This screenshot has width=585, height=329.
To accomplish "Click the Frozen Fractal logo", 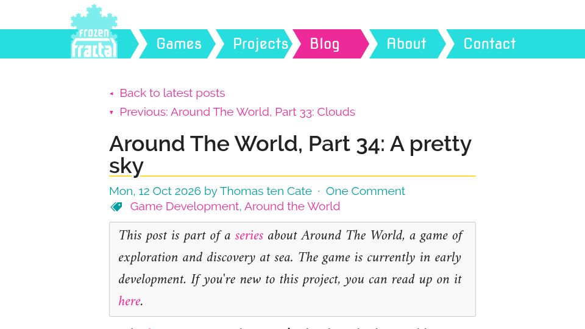I will pos(94,32).
